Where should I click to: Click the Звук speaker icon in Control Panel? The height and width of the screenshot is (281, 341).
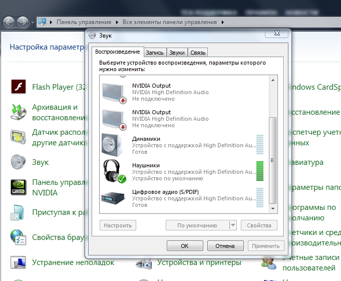pyautogui.click(x=19, y=162)
